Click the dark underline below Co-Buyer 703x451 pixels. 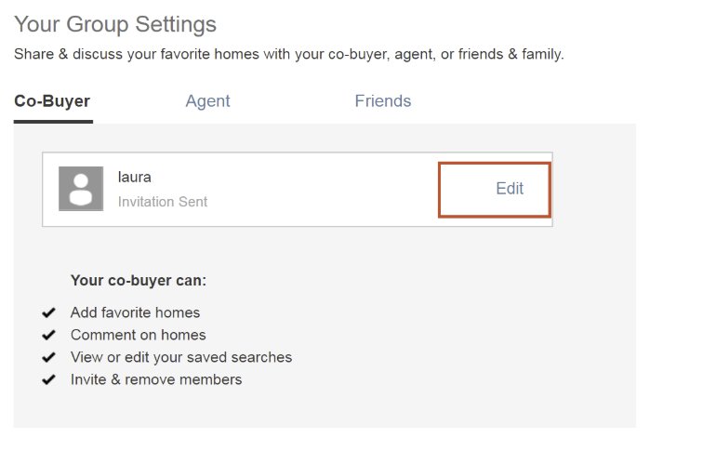(53, 122)
